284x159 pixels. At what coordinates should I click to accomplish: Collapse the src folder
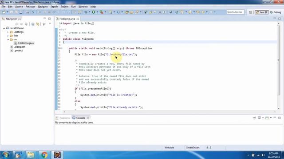coord(8,39)
